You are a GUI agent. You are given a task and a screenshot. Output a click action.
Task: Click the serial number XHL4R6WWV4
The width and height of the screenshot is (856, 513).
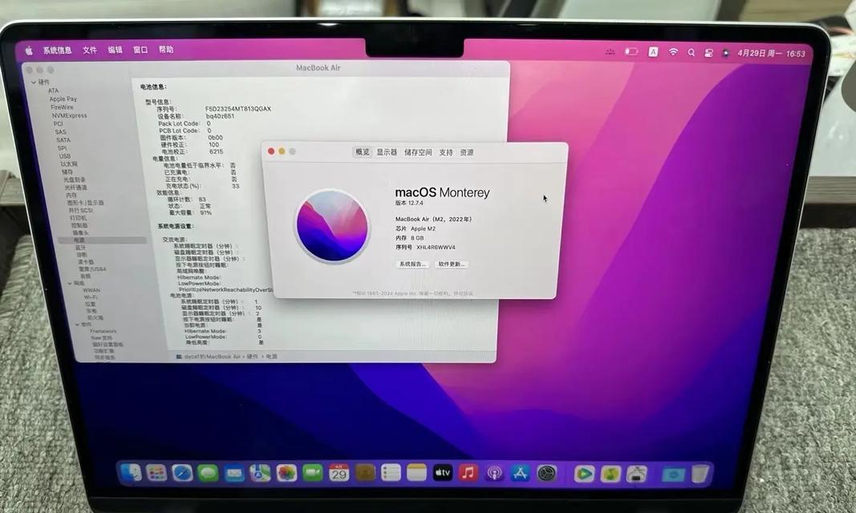click(x=436, y=248)
